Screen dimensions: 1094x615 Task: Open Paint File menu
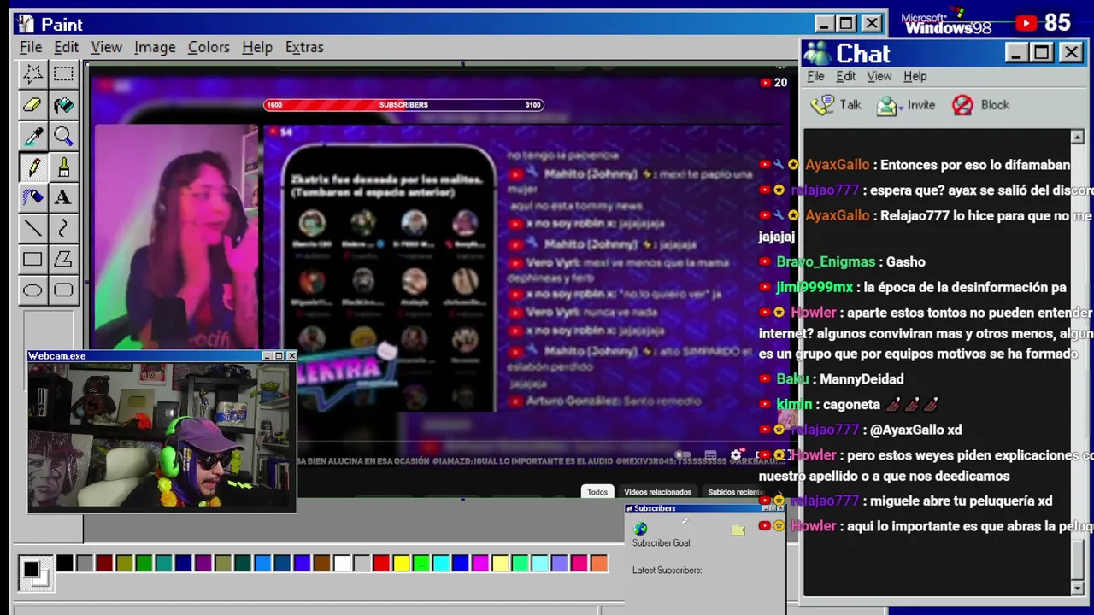[x=31, y=47]
